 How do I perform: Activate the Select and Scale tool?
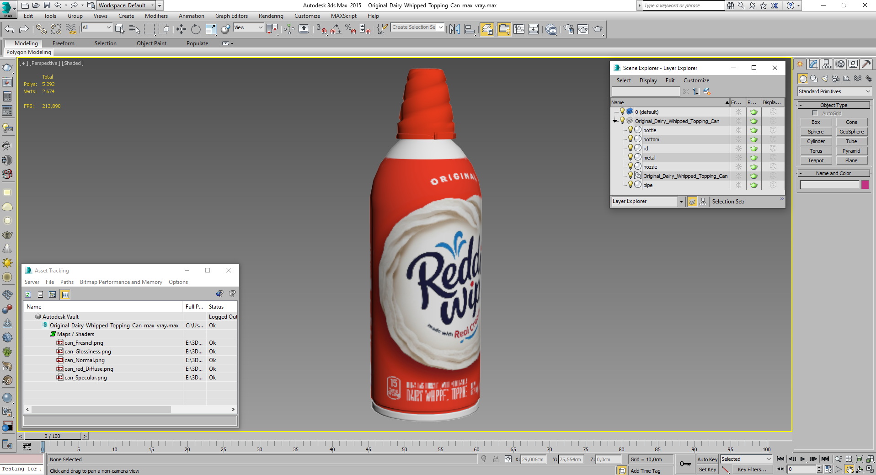211,29
